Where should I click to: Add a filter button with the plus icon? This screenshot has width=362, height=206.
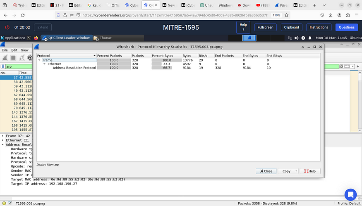coord(358,66)
